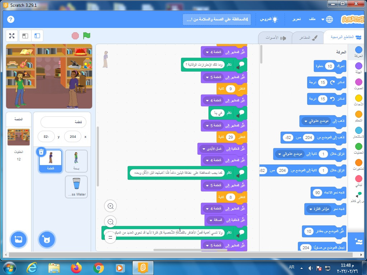Select the التحكم control category
Image resolution: width=367 pixels, height=275 pixels.
358,114
